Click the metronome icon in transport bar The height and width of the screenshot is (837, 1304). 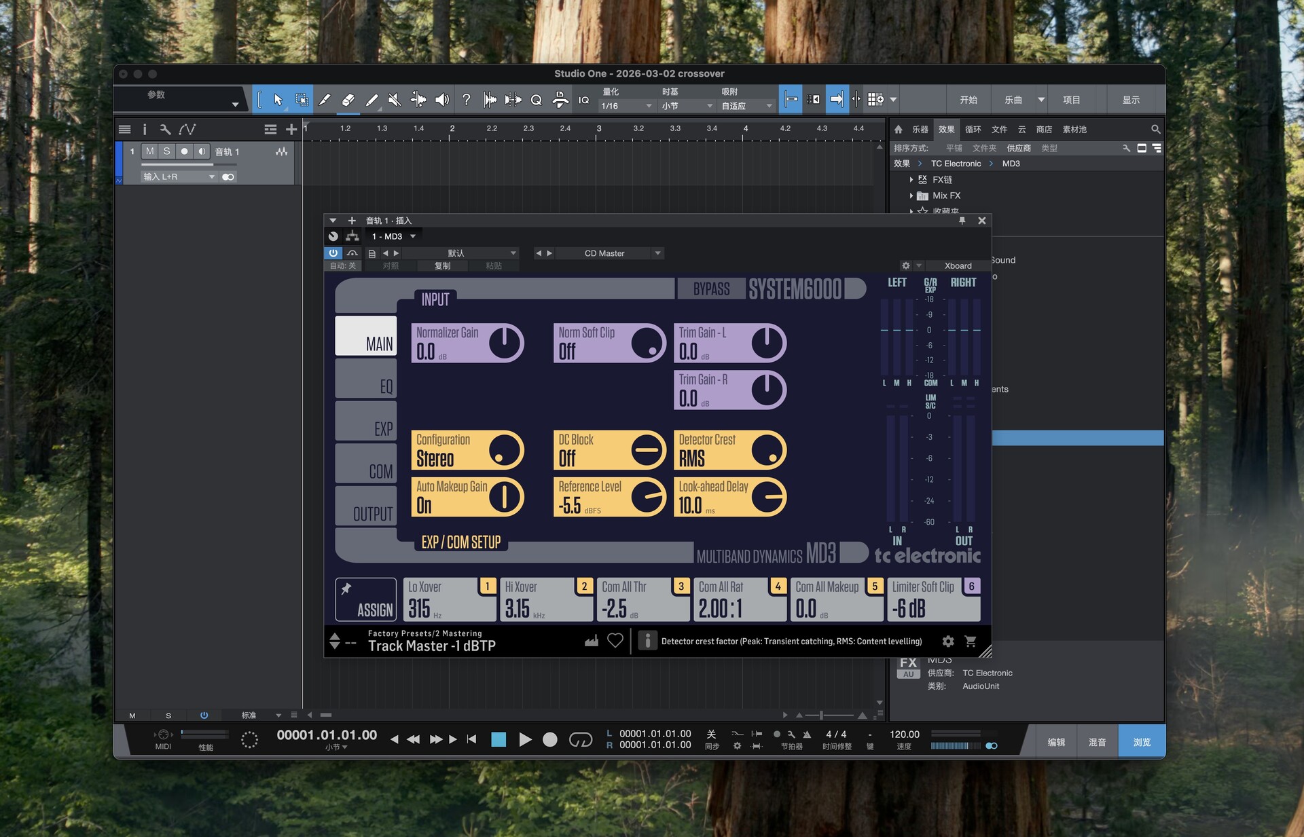(807, 735)
